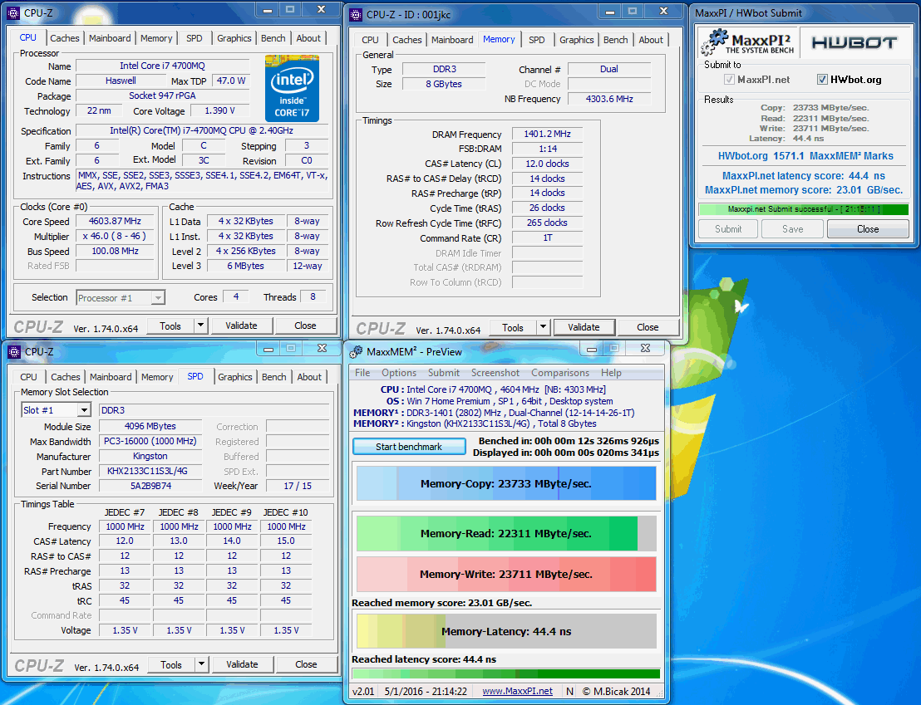Click the Serial Number value 5A2B9B74
Viewport: 921px width, 705px height.
point(151,486)
